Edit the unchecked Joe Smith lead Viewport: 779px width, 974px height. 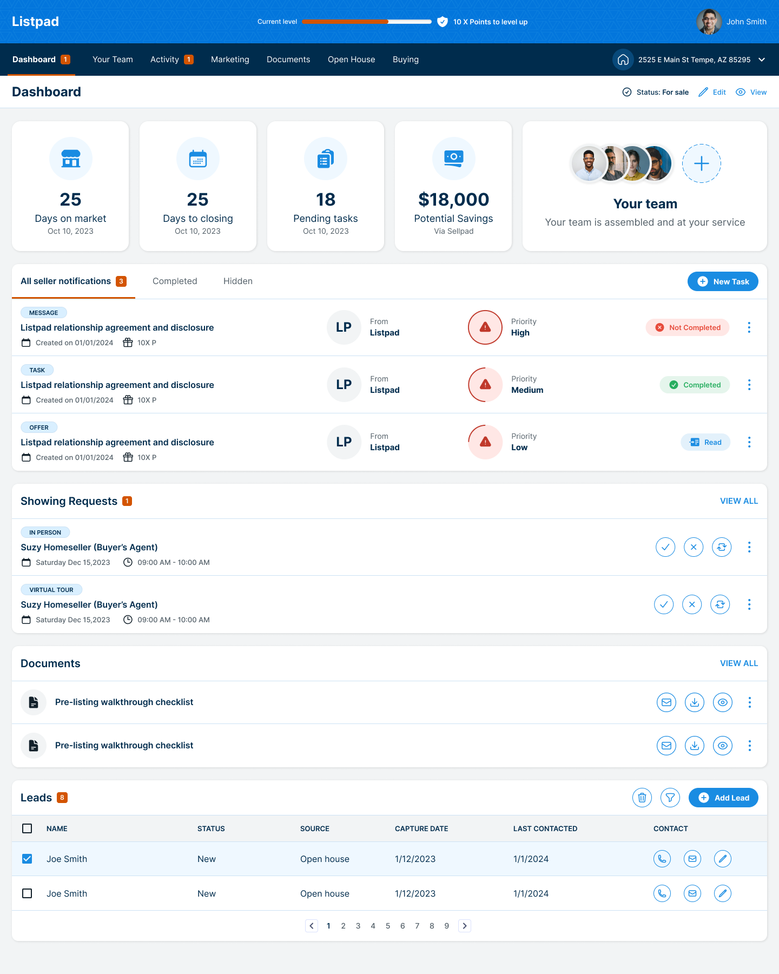click(723, 893)
